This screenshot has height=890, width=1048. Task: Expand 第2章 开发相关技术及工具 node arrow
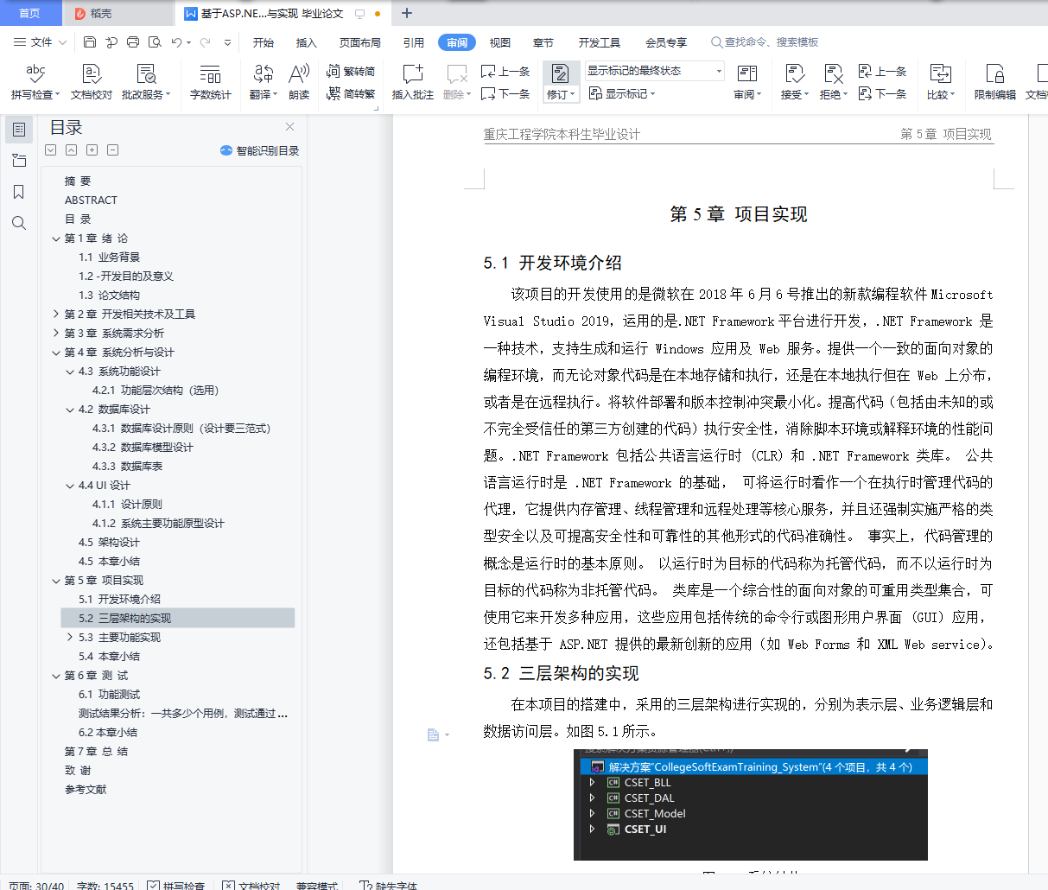(x=56, y=315)
